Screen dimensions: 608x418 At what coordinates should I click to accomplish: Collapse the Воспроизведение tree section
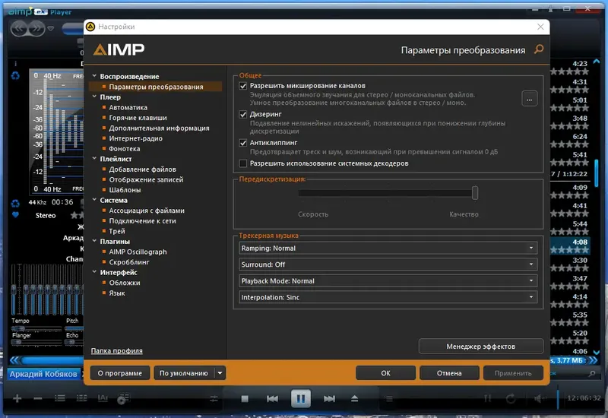94,76
